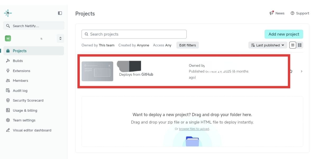Screen dimensions: 317x159
Task: Open the Last published sort dropdown
Action: (268, 45)
